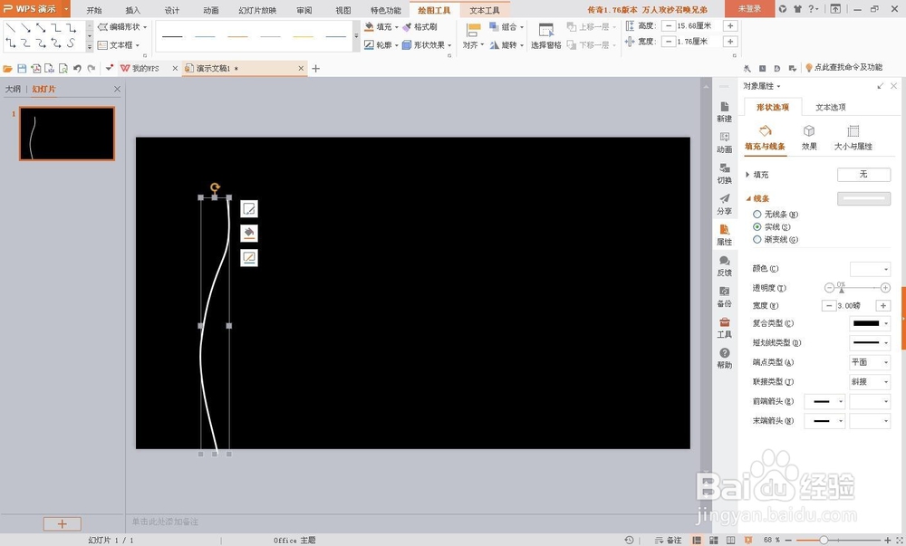Open the Text Box (文本框) dropdown
Screen dimensions: 906x546
[x=119, y=44]
